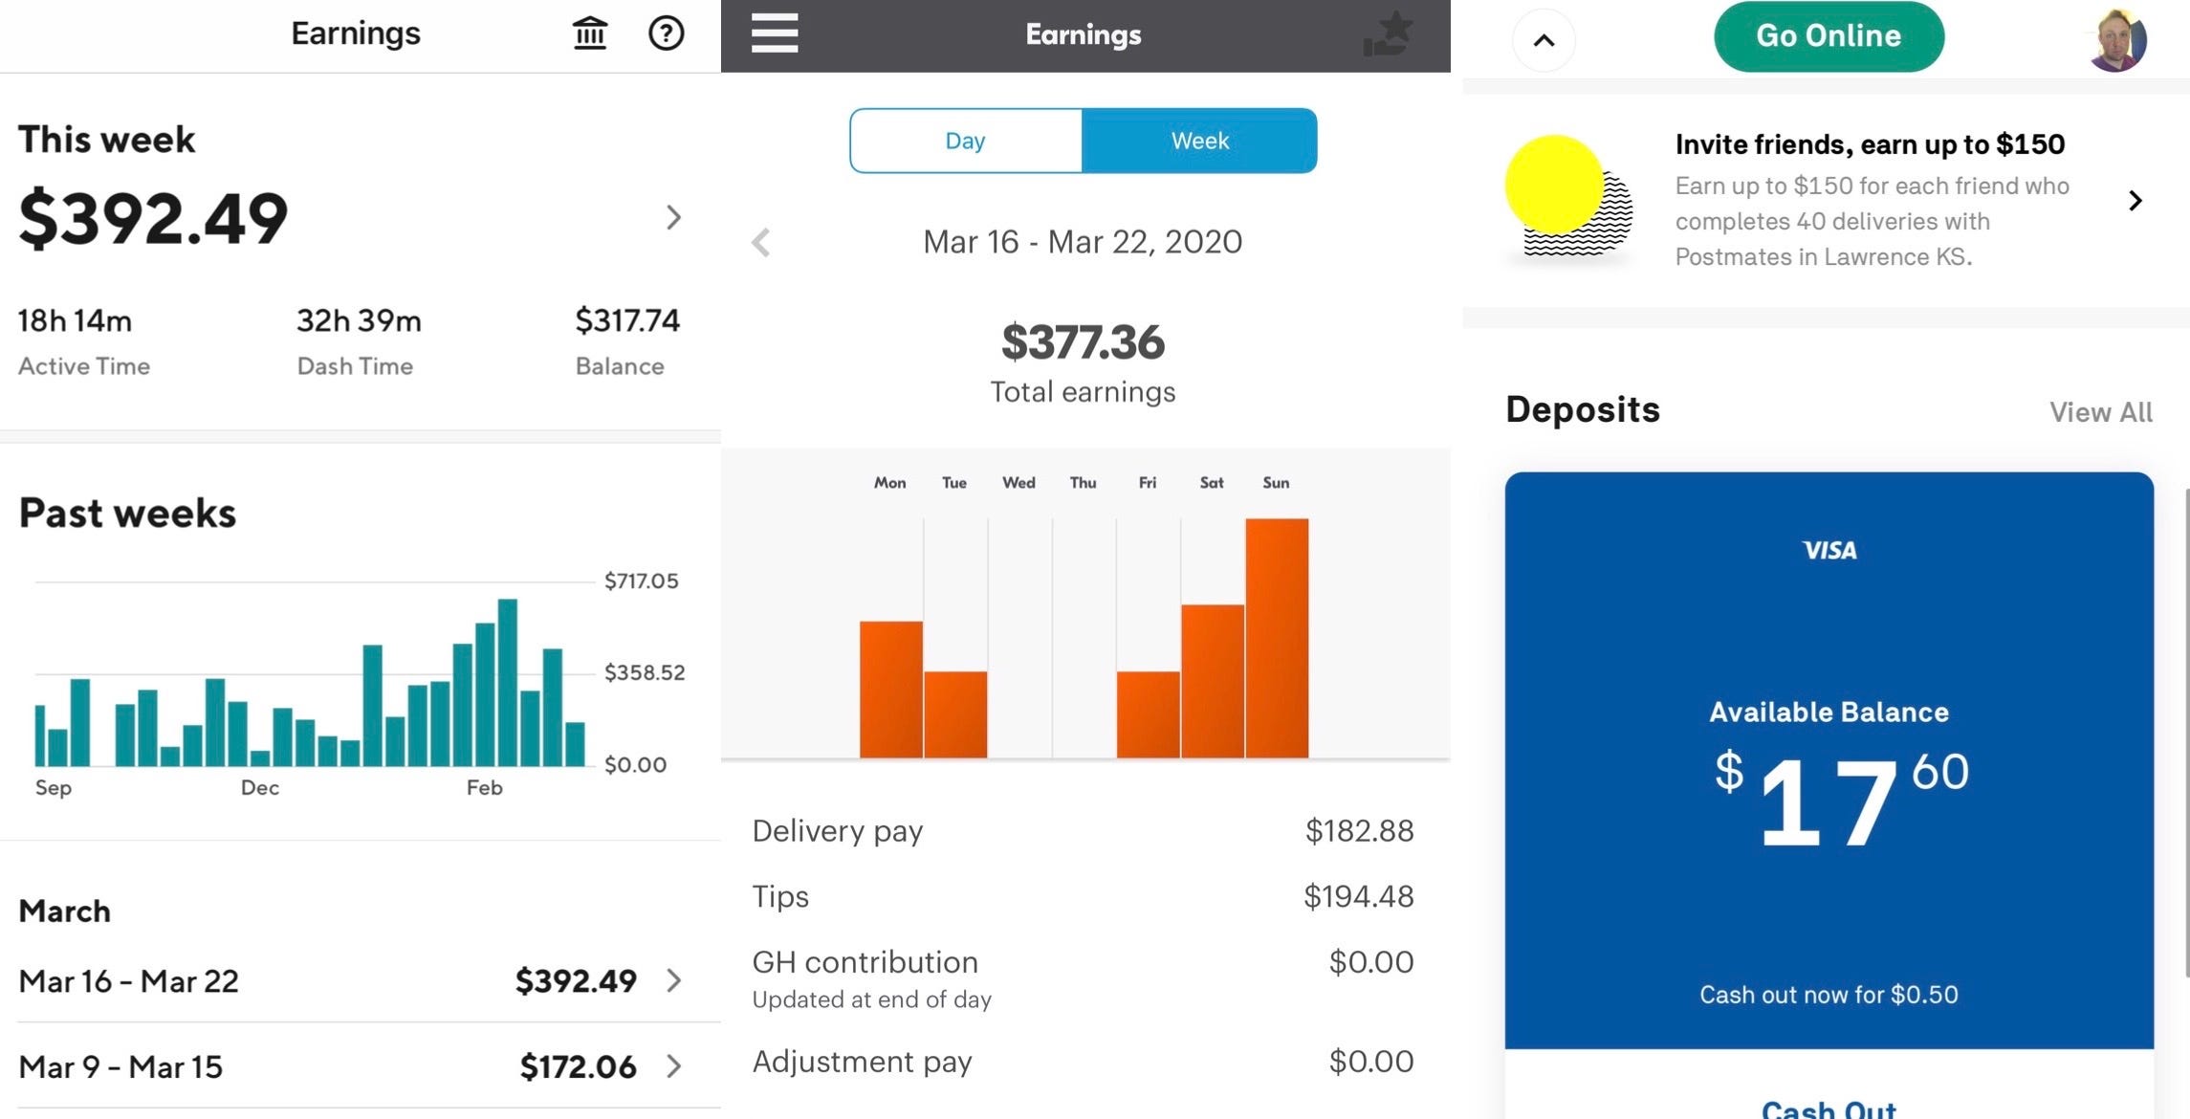Tap the tallest bar in Past weeks chart
The height and width of the screenshot is (1119, 2190).
click(x=508, y=682)
